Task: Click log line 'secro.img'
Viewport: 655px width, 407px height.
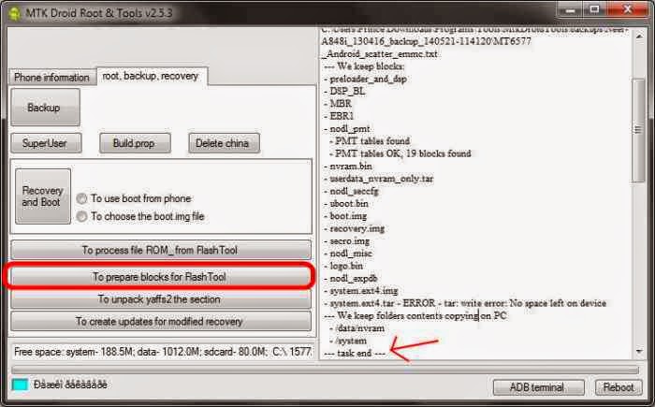Action: coord(347,241)
